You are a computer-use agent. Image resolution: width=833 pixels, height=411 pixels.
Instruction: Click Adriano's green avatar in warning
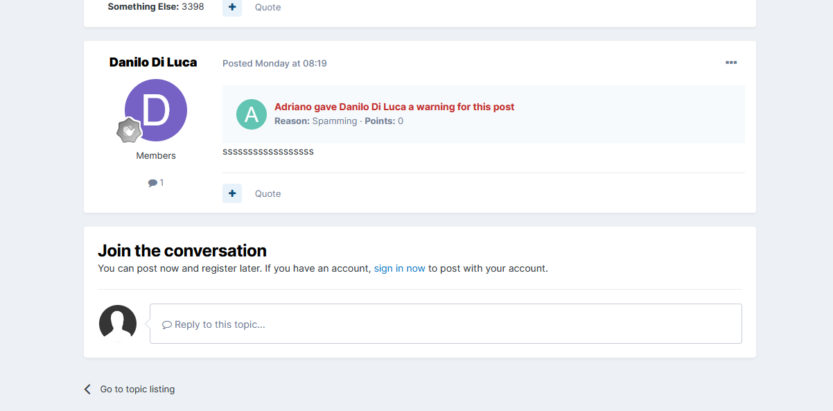pos(252,114)
